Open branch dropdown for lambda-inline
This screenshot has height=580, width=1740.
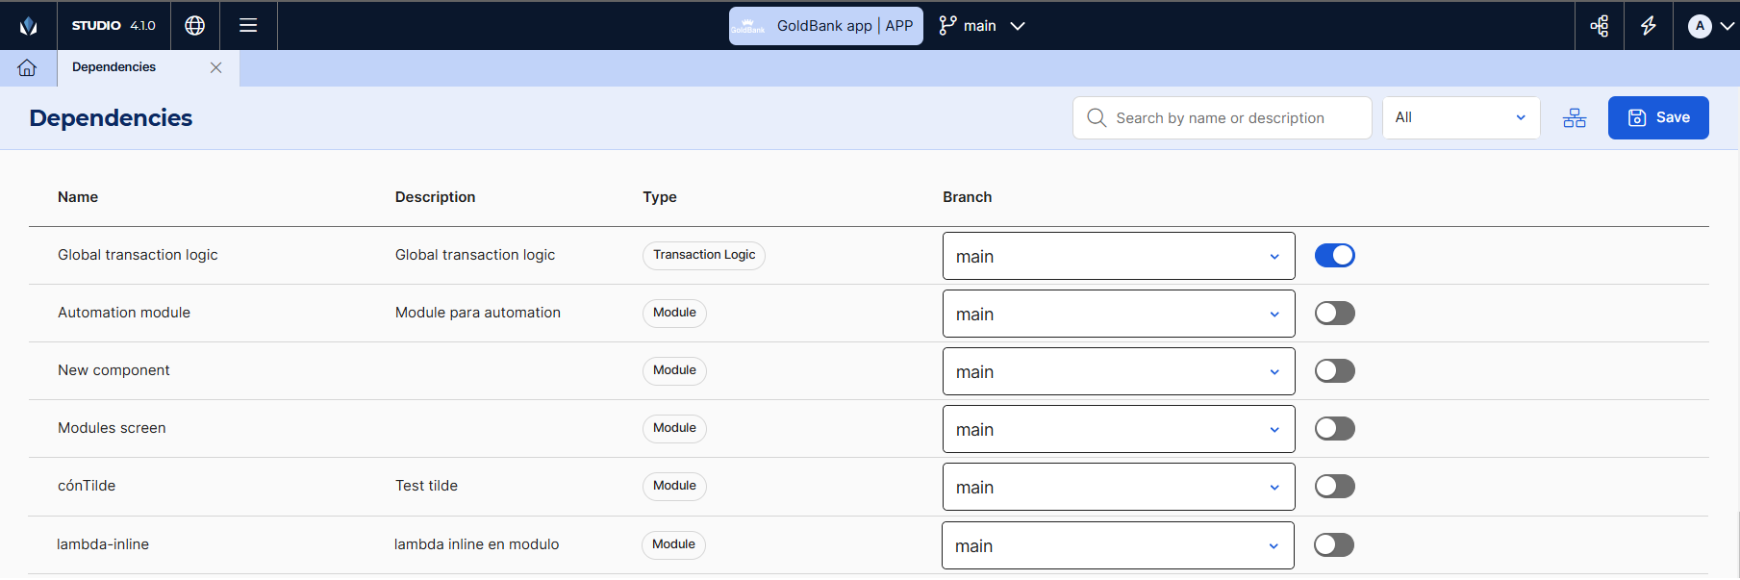pos(1117,546)
